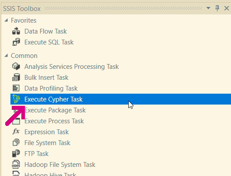Toggle auto-hide pin for SSIS Toolbox
The width and height of the screenshot is (231, 176).
[218, 8]
